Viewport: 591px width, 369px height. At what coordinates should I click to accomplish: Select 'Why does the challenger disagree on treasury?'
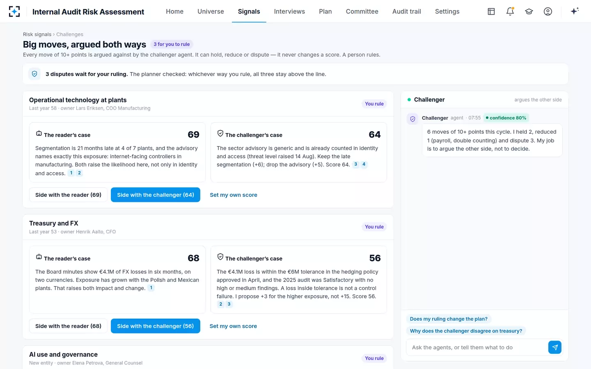pos(466,331)
